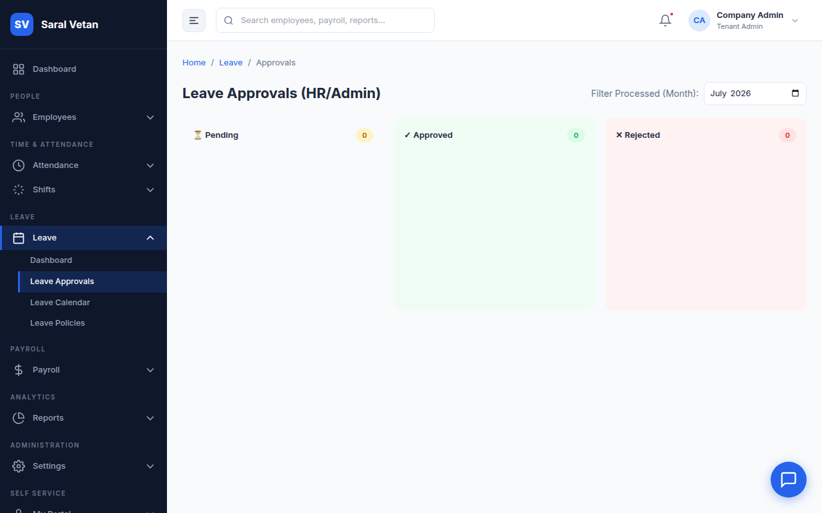822x513 pixels.
Task: Follow the Home breadcrumb link
Action: pyautogui.click(x=194, y=63)
